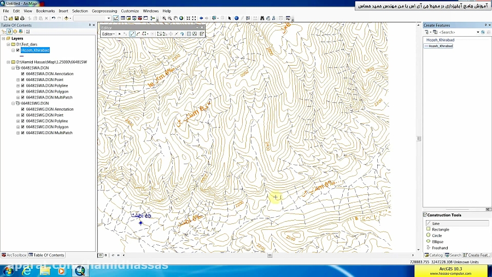Image resolution: width=492 pixels, height=277 pixels.
Task: Choose the Freehand construction tool
Action: 440,248
